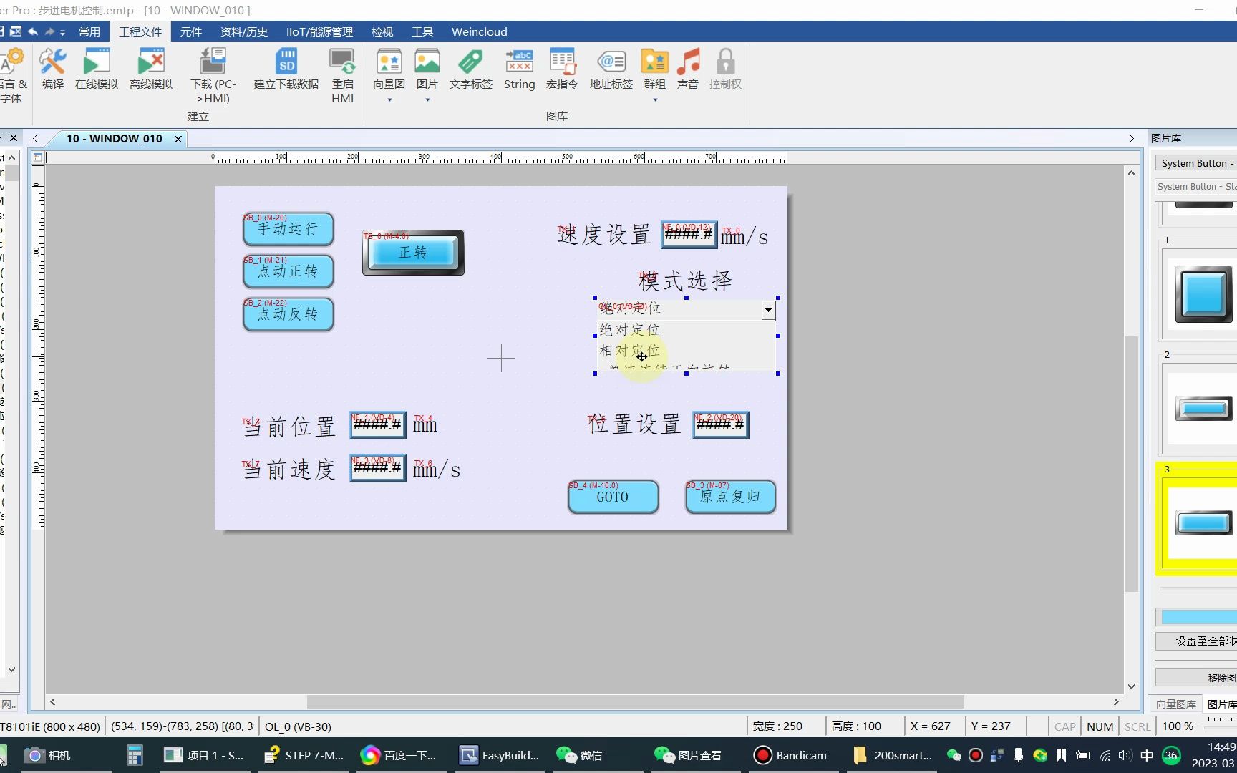Screen dimensions: 1237x773
Task: Open Bandicam from the taskbar
Action: tap(791, 755)
